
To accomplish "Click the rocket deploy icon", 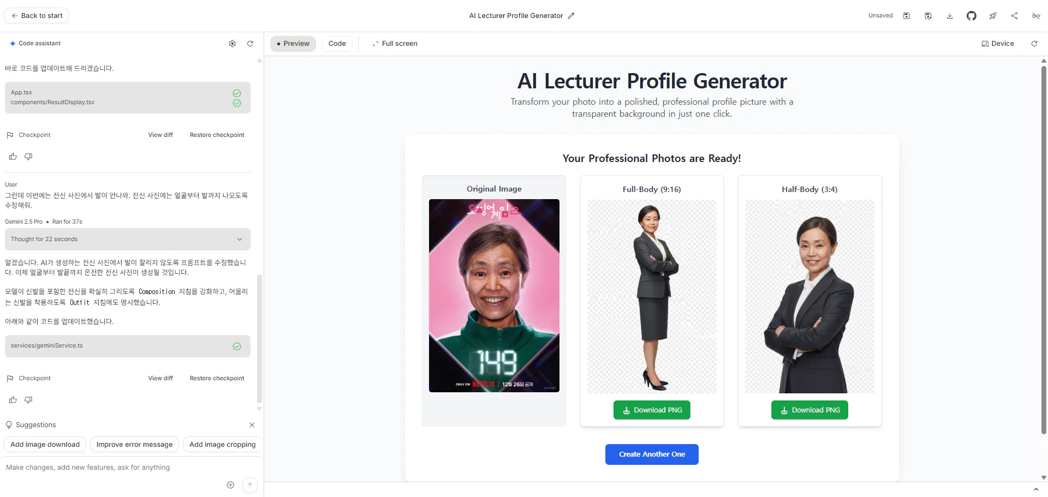I will point(993,16).
